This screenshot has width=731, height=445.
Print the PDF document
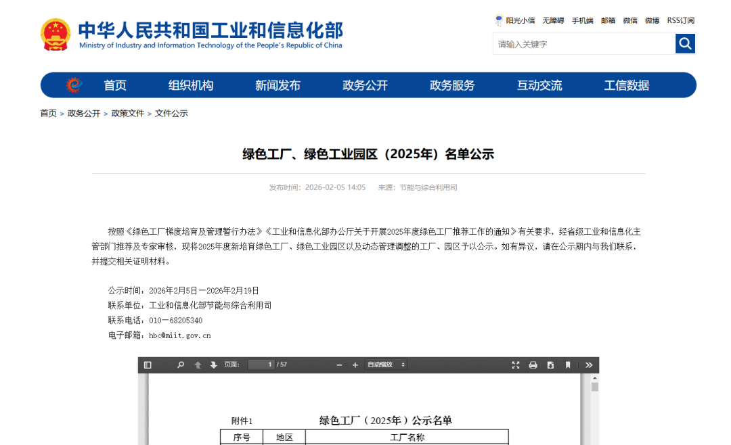tap(533, 365)
